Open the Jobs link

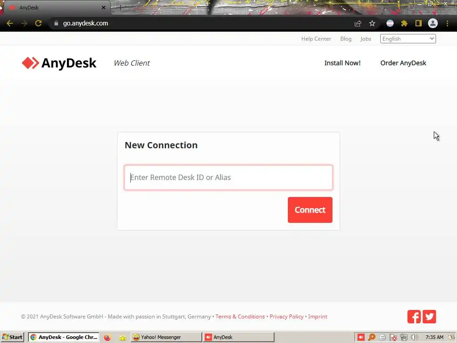(366, 39)
